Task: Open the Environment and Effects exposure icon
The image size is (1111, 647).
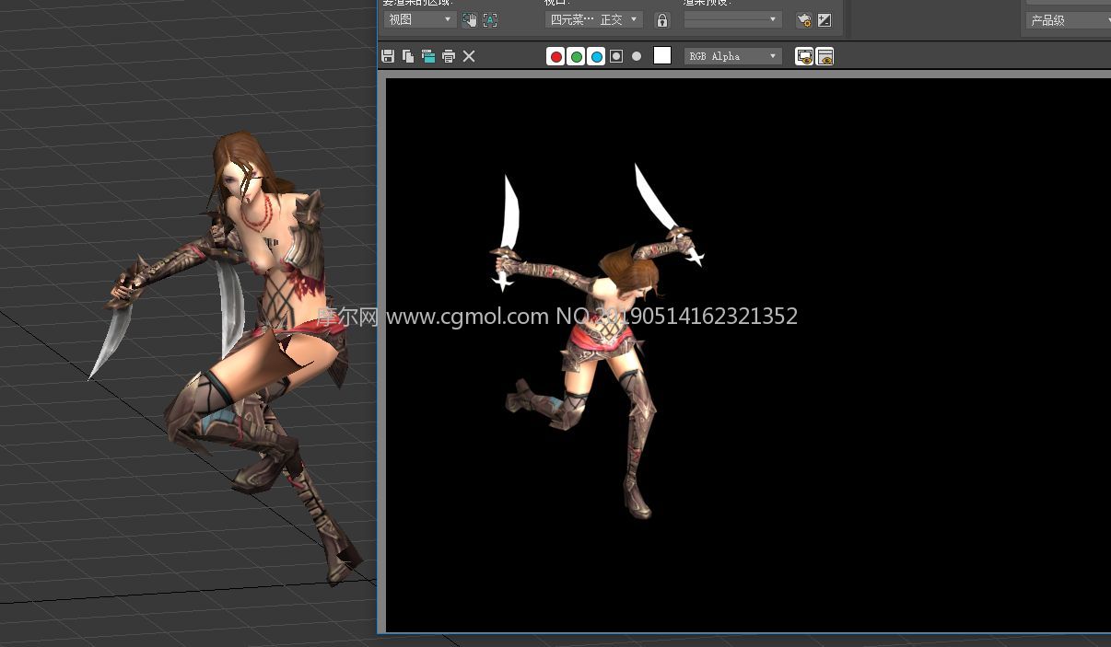Action: coord(824,19)
